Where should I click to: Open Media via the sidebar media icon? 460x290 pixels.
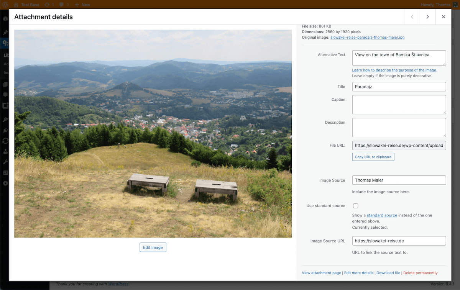pos(5,43)
